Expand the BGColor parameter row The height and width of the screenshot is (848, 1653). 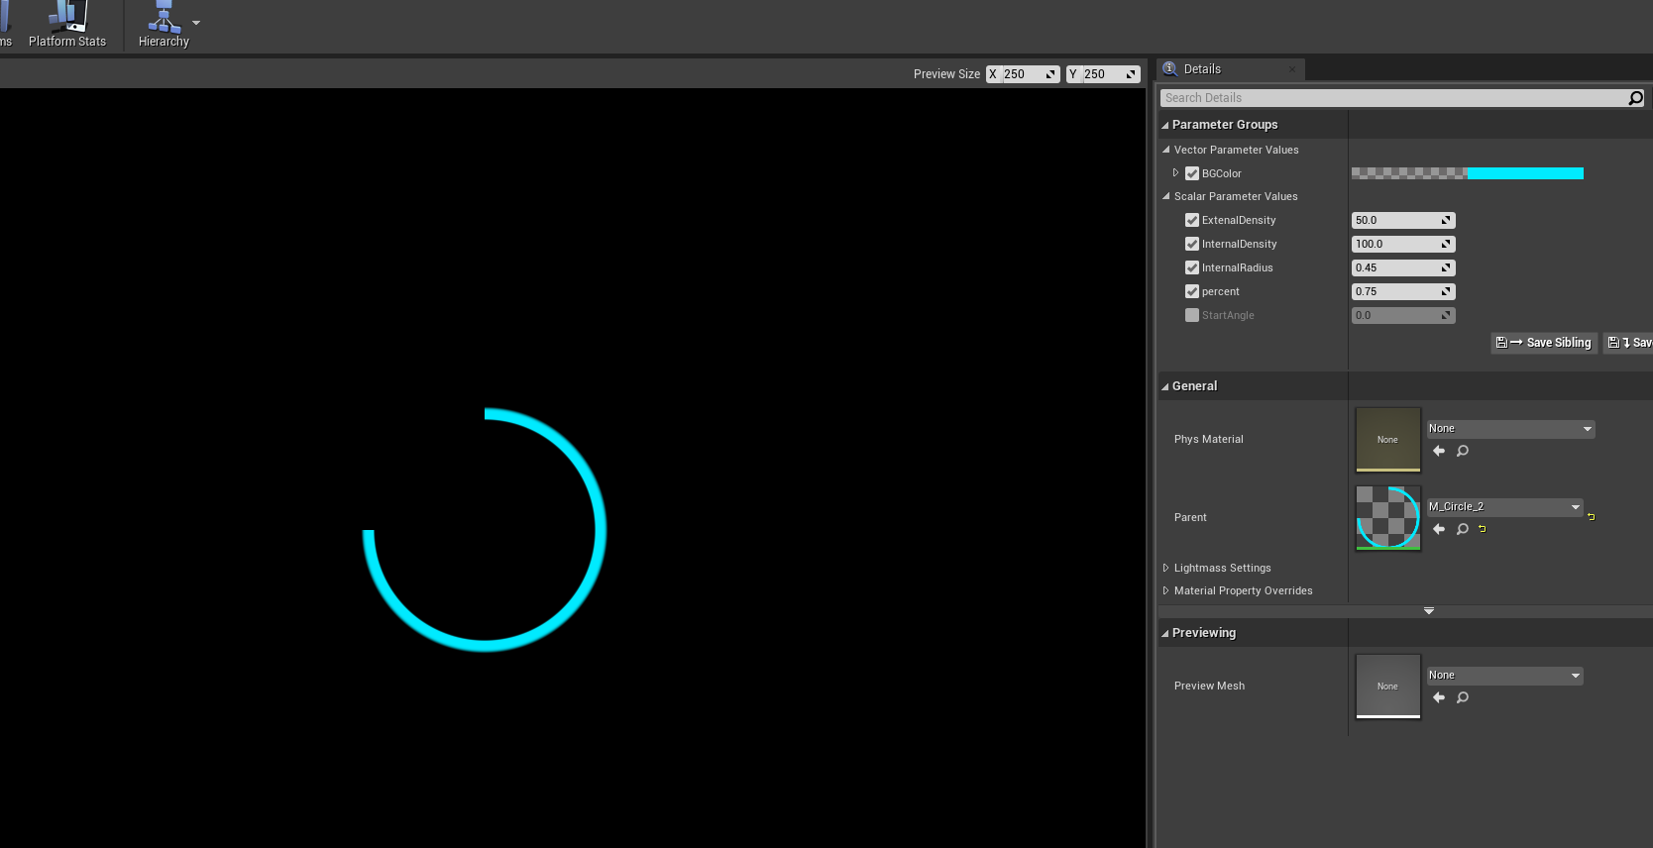pyautogui.click(x=1176, y=173)
